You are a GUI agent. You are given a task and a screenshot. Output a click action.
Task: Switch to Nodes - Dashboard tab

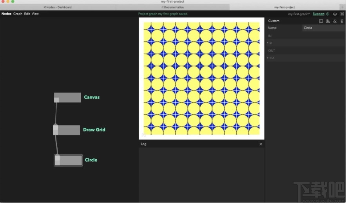click(58, 7)
